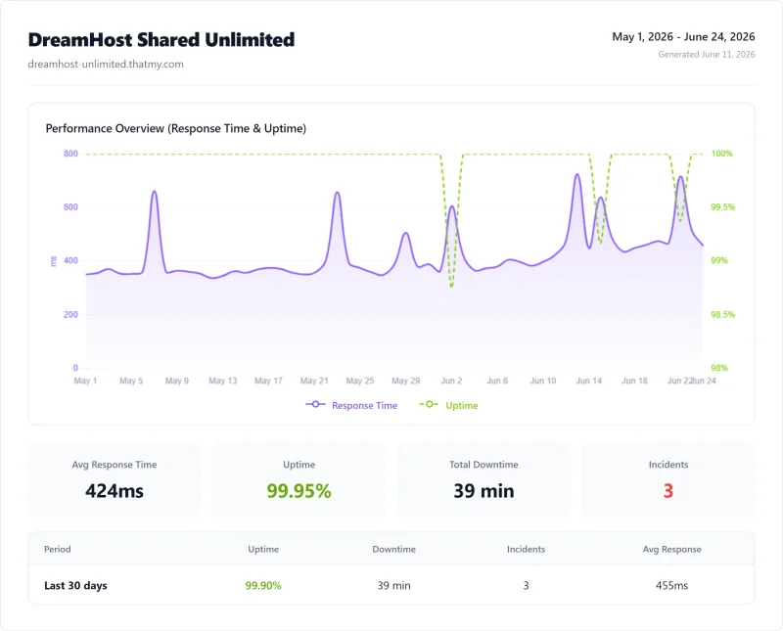Click the Last 30 days row label
Image resolution: width=783 pixels, height=631 pixels.
[x=75, y=586]
